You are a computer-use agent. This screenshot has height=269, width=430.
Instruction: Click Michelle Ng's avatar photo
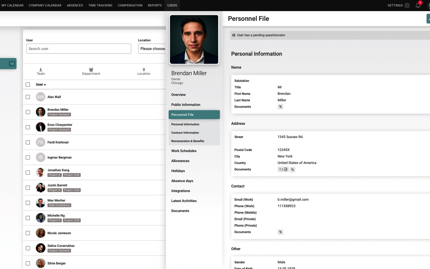[41, 218]
